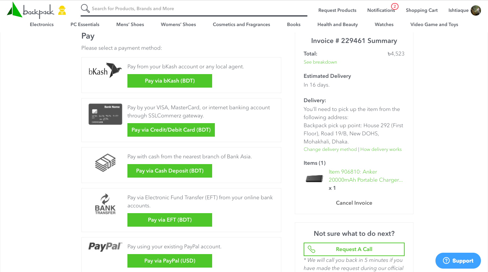This screenshot has width=488, height=272.
Task: Open the Electronics category menu
Action: pos(42,24)
